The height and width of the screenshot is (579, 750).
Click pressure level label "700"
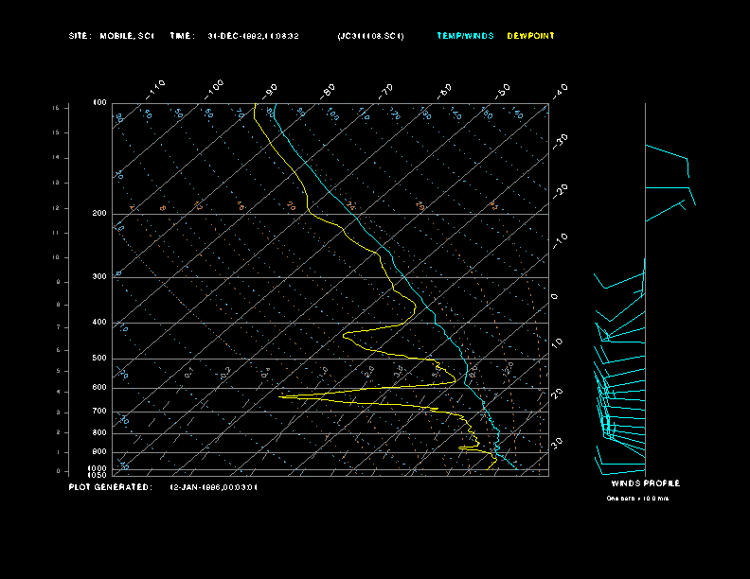pyautogui.click(x=99, y=412)
